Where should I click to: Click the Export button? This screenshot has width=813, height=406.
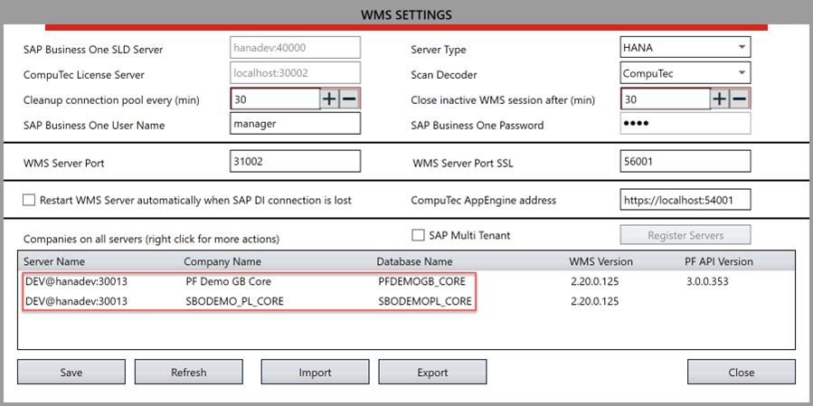tap(432, 372)
